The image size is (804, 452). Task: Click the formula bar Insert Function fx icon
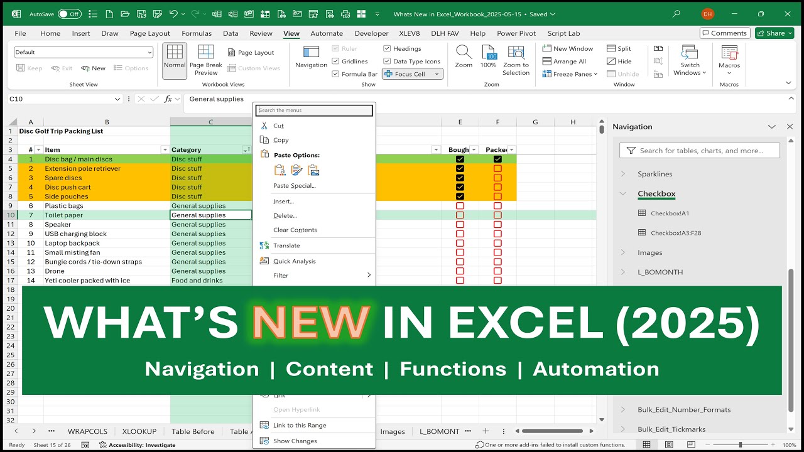(x=168, y=99)
